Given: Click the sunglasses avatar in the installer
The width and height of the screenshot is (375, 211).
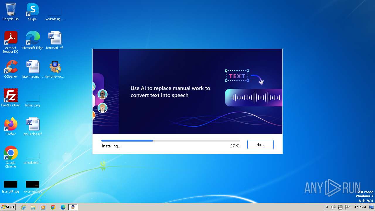Looking at the screenshot, I should 103,94.
